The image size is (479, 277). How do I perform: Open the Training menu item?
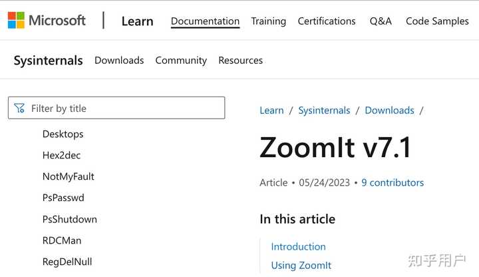pos(268,21)
